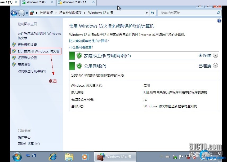The height and width of the screenshot is (162, 227).
Task: Click the magnifier search icon
Action: (218, 13)
